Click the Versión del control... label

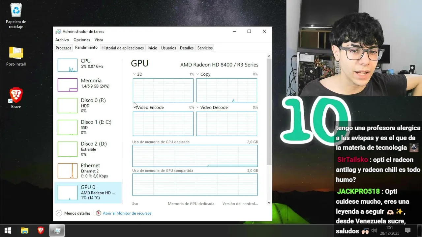[240, 204]
